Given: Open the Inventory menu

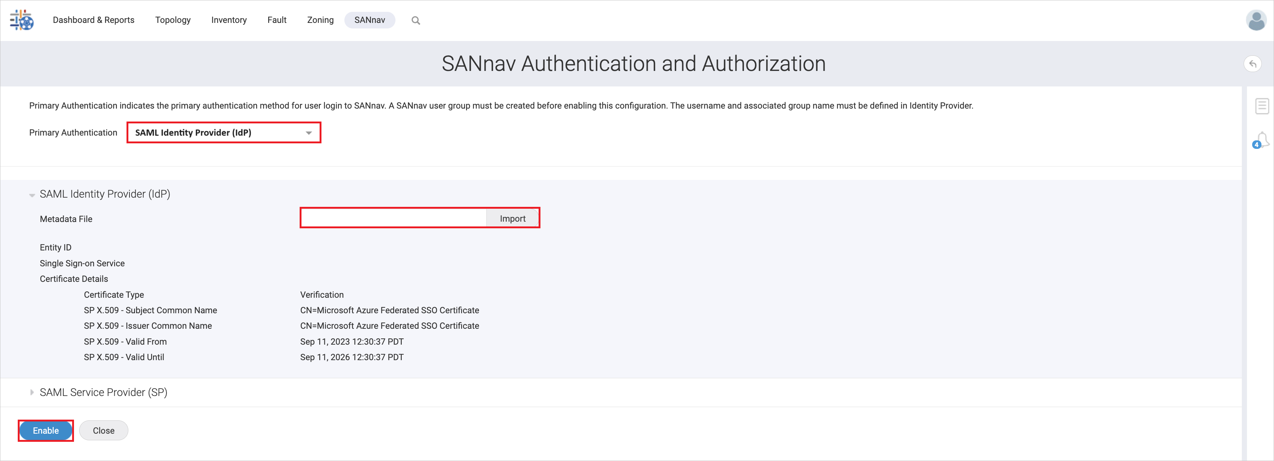Looking at the screenshot, I should [229, 20].
